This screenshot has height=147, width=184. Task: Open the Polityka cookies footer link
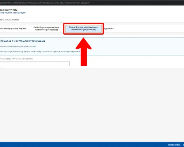point(174,145)
